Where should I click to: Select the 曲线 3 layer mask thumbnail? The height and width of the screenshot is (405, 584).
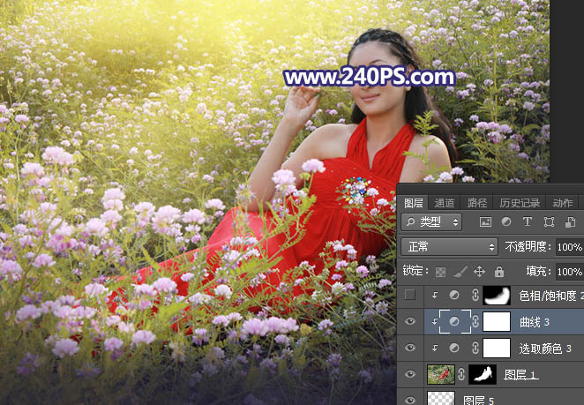[494, 322]
